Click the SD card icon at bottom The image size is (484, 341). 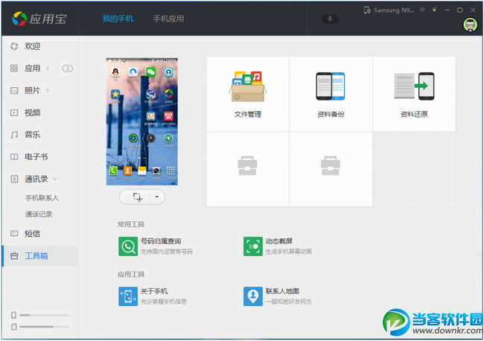(x=13, y=327)
